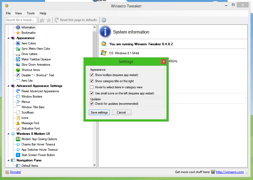
Task: Click Reset this page to defaults
Action: pos(76,20)
